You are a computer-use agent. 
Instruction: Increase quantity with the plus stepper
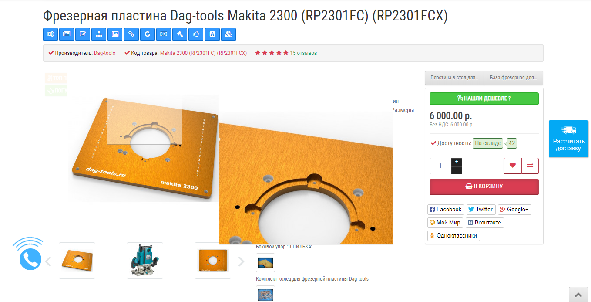tap(457, 162)
